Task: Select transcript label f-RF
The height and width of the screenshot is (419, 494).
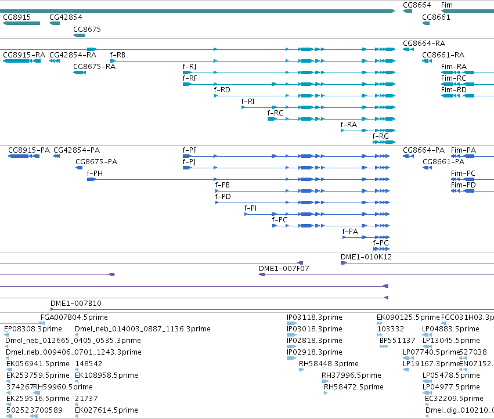Action: pyautogui.click(x=190, y=78)
